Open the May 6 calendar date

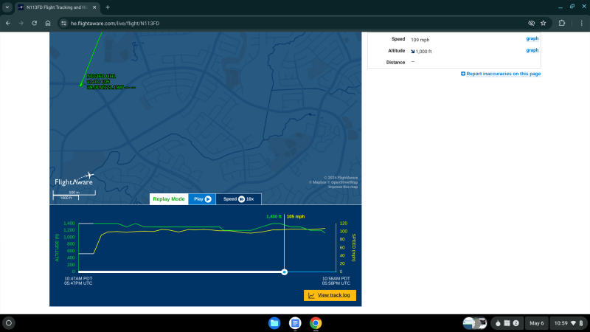tap(537, 323)
